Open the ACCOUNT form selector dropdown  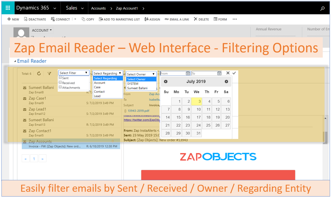coord(42,30)
